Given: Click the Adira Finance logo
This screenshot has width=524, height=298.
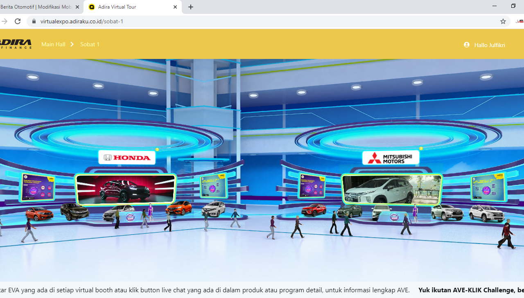Looking at the screenshot, I should 16,44.
